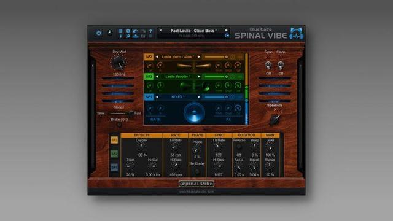Open the settings gear icon in the toolbar

128,31
